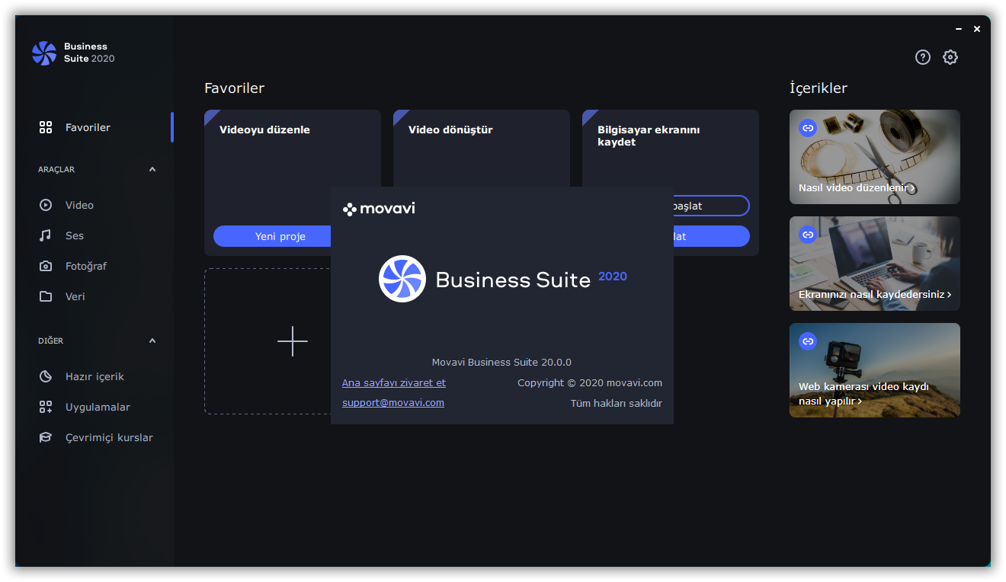Click the Tüm hakları saklıdır text
Image resolution: width=1006 pixels, height=582 pixels.
617,403
